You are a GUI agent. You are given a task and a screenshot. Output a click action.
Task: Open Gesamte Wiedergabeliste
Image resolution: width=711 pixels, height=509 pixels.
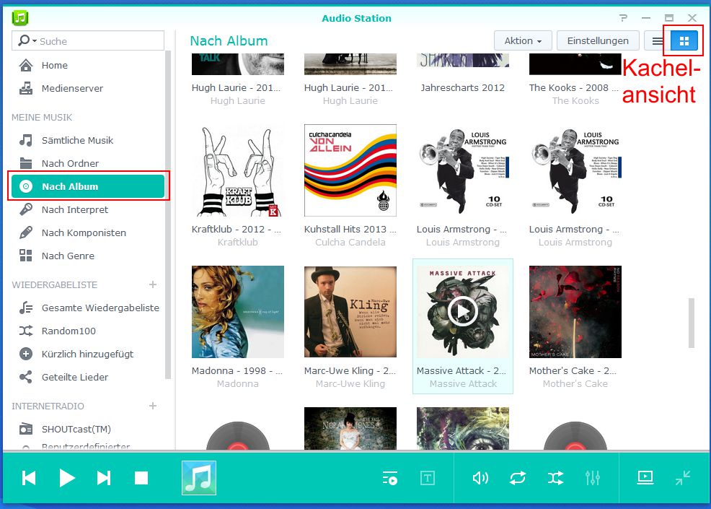coord(88,308)
